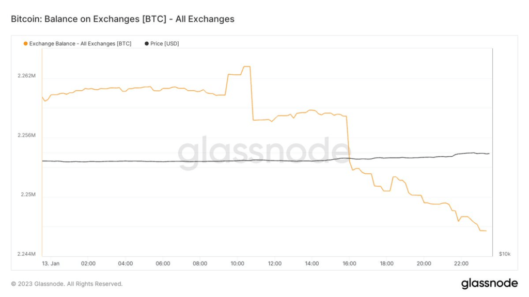Click the 10:00 time axis label

237,263
